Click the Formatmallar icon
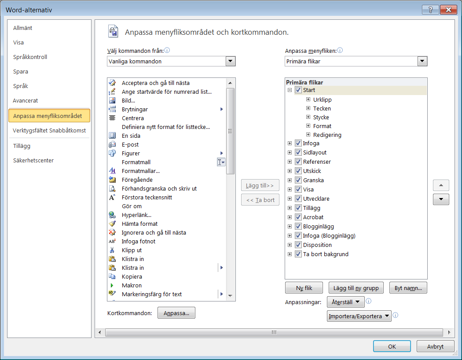462x360 pixels. (x=112, y=171)
